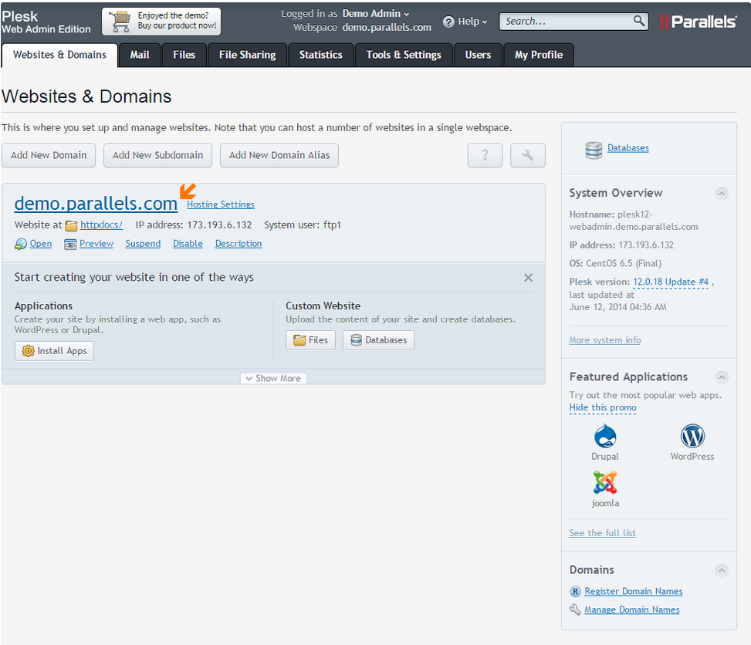Open the Demo Admin user dropdown

point(377,14)
